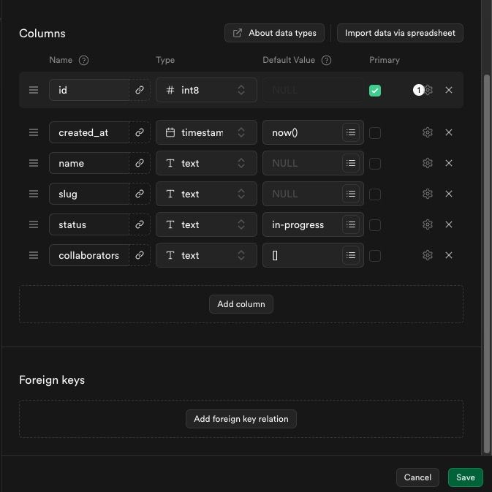492x492 pixels.
Task: Click link icon beside id column name
Action: tap(140, 90)
